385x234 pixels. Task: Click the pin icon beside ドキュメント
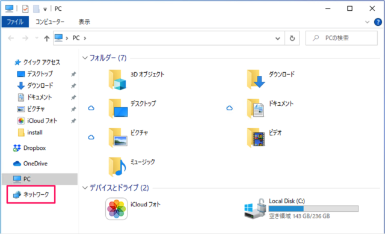coord(73,97)
